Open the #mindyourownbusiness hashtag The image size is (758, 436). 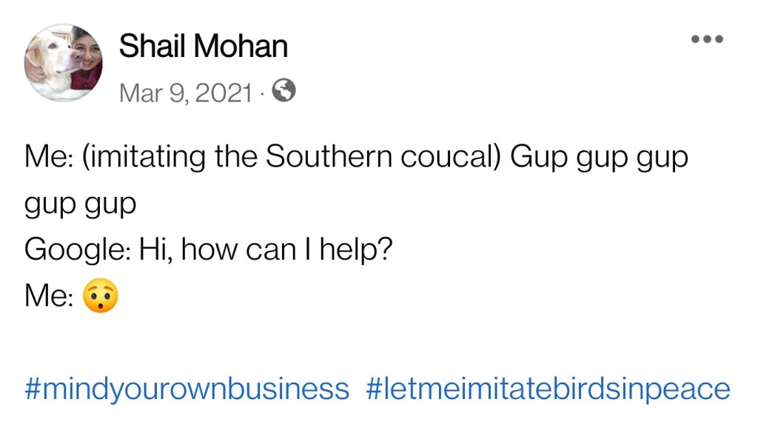coord(187,388)
